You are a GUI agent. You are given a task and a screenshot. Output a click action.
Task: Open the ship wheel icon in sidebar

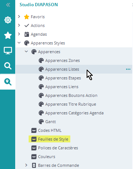point(8,20)
